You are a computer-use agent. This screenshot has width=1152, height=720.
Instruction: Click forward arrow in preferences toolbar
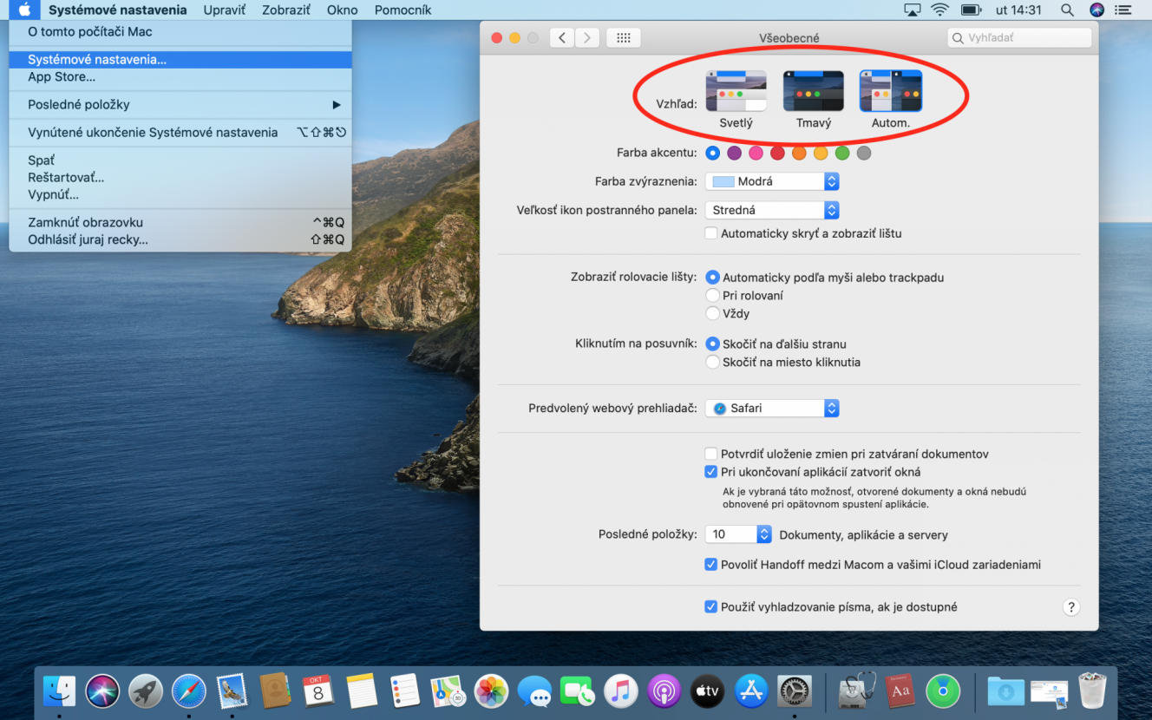coord(587,37)
